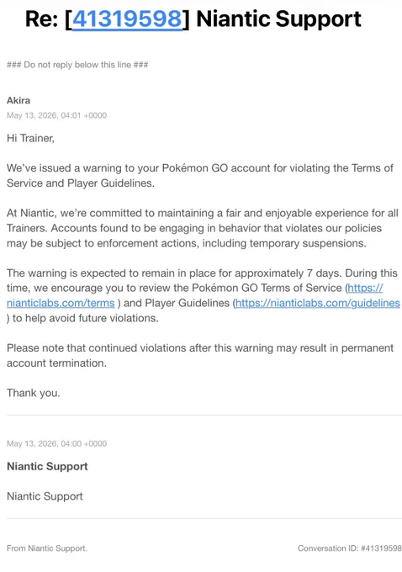Screen dimensions: 402x572
Task: Click the 'From Niantic Support.' footer text
Action: (47, 548)
